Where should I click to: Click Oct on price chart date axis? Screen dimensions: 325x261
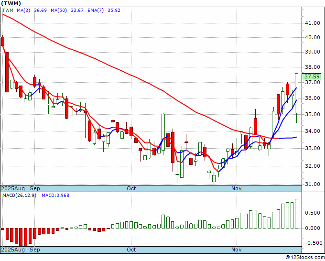pos(131,188)
